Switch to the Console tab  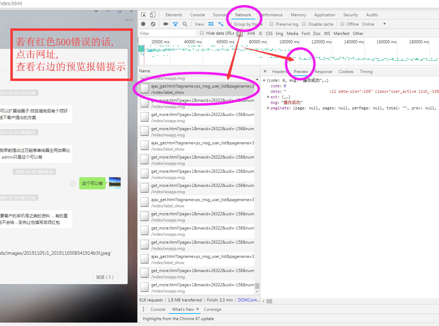[x=197, y=15]
